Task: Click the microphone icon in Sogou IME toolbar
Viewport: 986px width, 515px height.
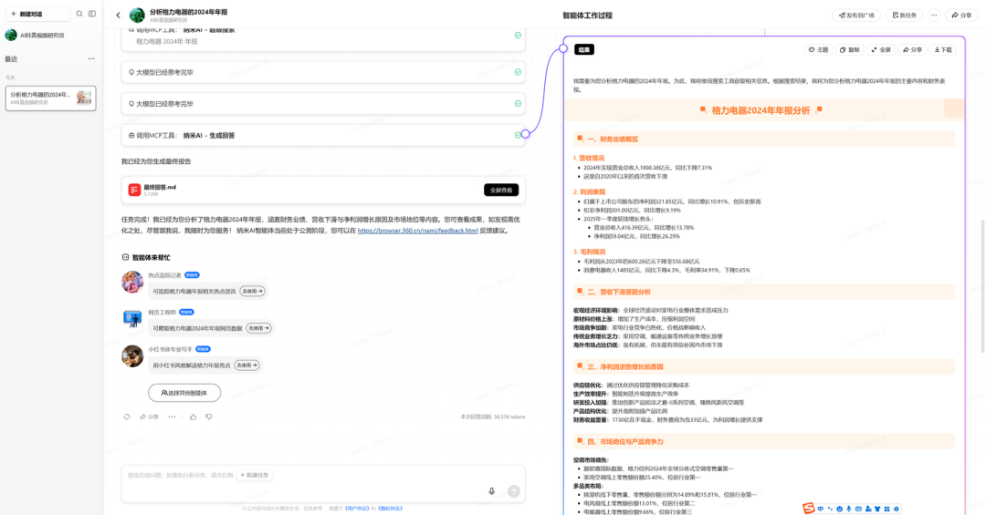Action: 849,509
